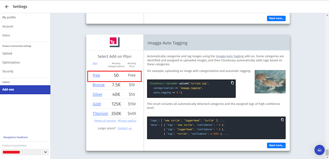Click the 350K Titanium categorizations value
This screenshot has height=159, width=329.
pos(116,113)
